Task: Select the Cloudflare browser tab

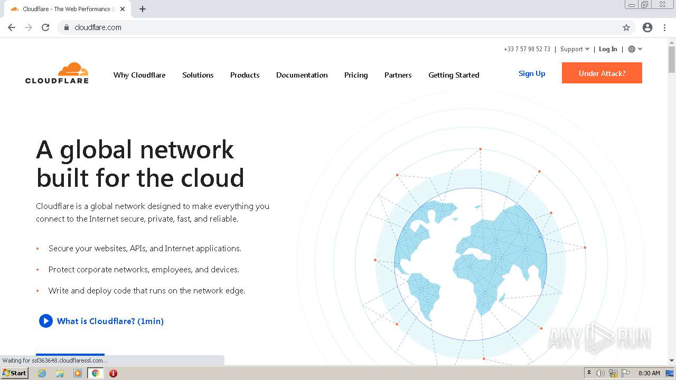Action: pos(67,9)
